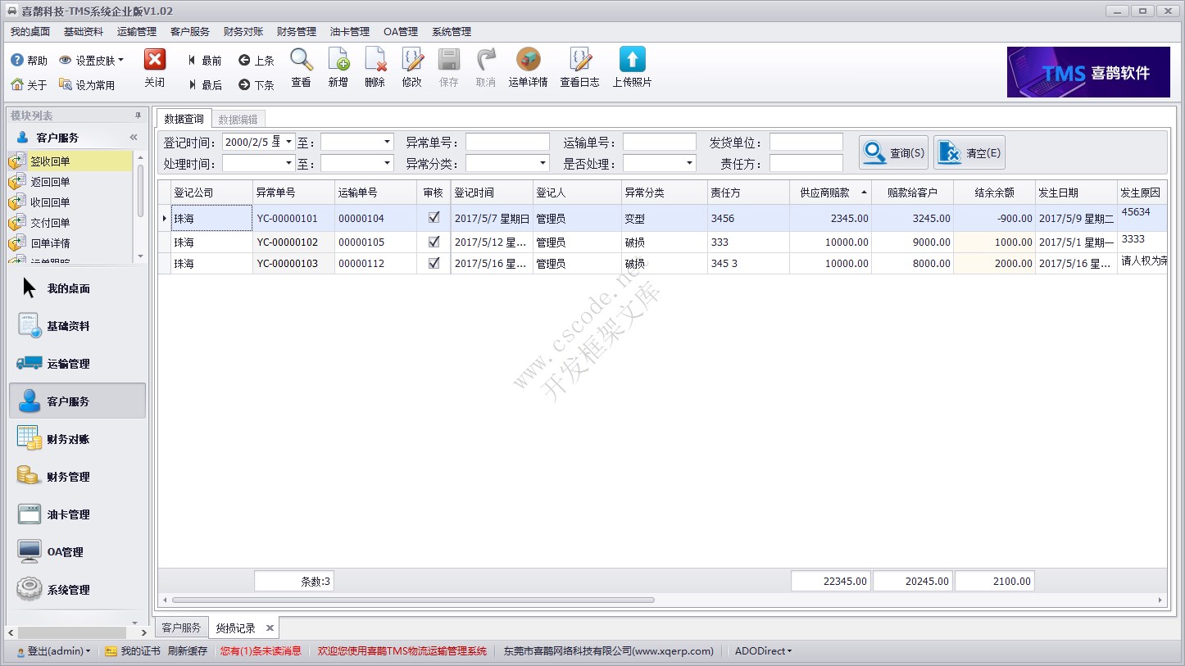Open 处理时间 start date dropdown
The width and height of the screenshot is (1185, 666).
[288, 163]
